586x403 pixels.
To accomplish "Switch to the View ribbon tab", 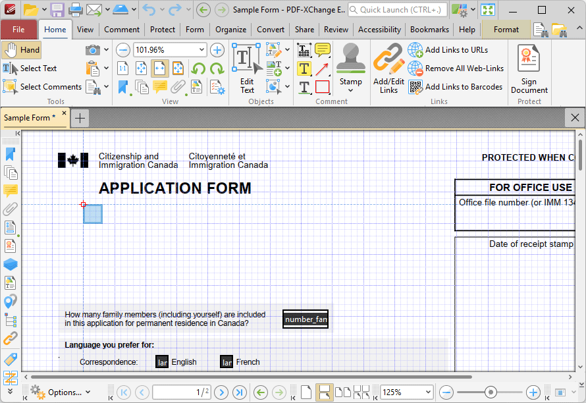I will coord(85,30).
